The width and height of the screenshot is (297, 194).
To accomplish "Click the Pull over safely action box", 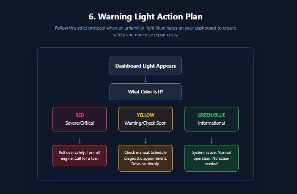I will click(80, 156).
